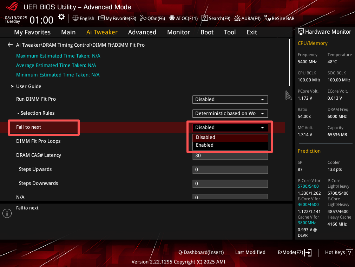Select the Selection Rules label

[x=36, y=113]
